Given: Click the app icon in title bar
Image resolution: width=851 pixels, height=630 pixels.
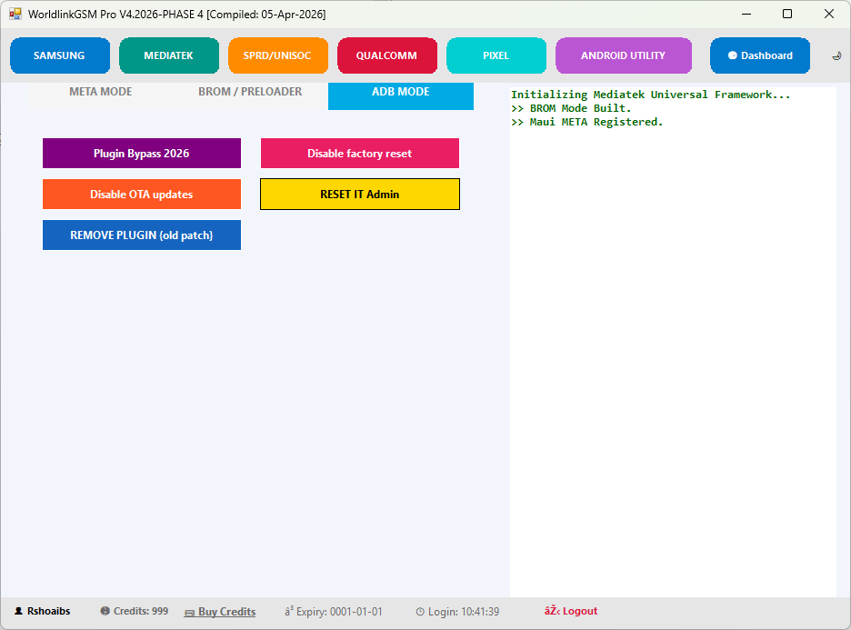Looking at the screenshot, I should click(x=15, y=15).
